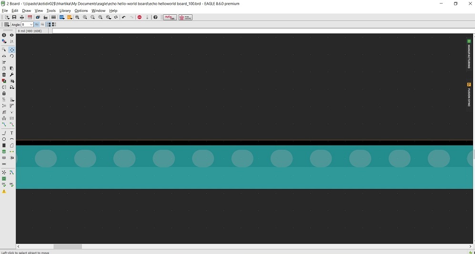Click the Zoom in magnifier icon
This screenshot has height=254, width=475.
85,17
